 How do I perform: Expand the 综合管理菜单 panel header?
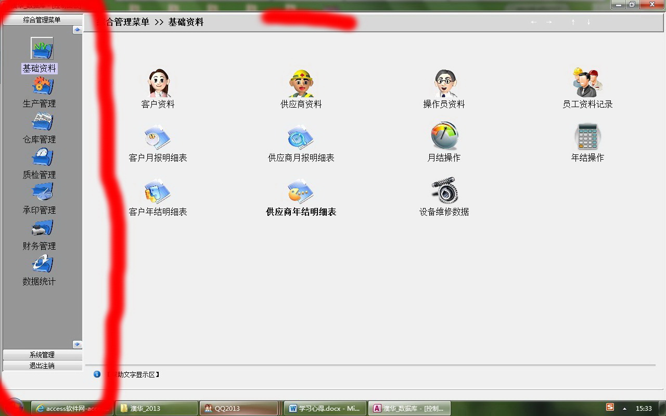coord(42,20)
